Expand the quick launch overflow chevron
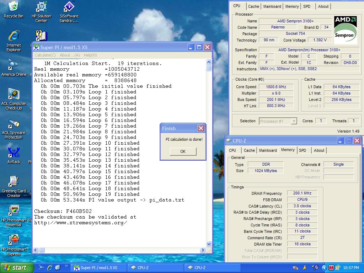The width and height of the screenshot is (364, 273). tap(66, 266)
